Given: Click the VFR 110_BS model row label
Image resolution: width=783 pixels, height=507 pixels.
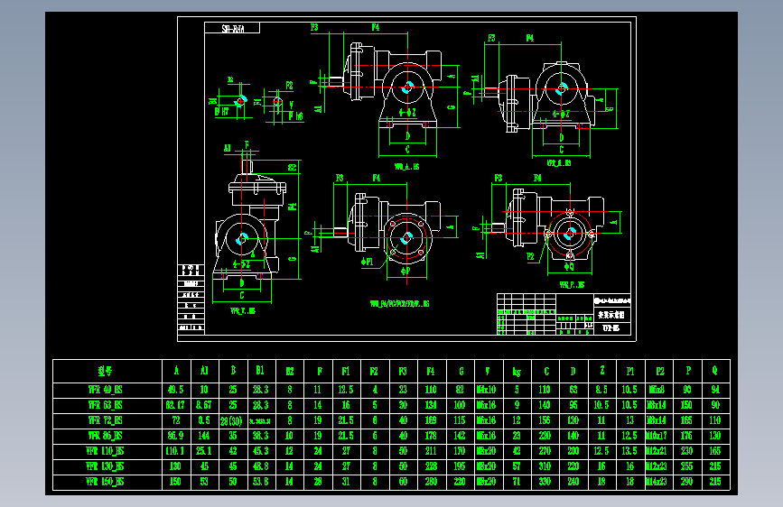Looking at the screenshot, I should 106,451.
